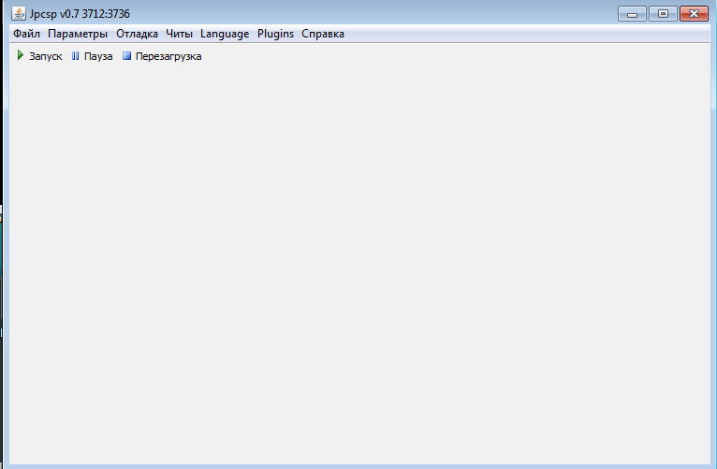The width and height of the screenshot is (717, 469).
Task: Open the Language menu
Action: [225, 34]
